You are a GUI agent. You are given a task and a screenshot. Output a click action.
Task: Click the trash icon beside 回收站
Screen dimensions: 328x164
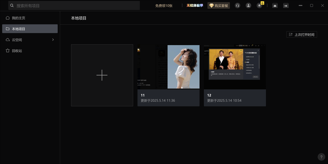8,51
